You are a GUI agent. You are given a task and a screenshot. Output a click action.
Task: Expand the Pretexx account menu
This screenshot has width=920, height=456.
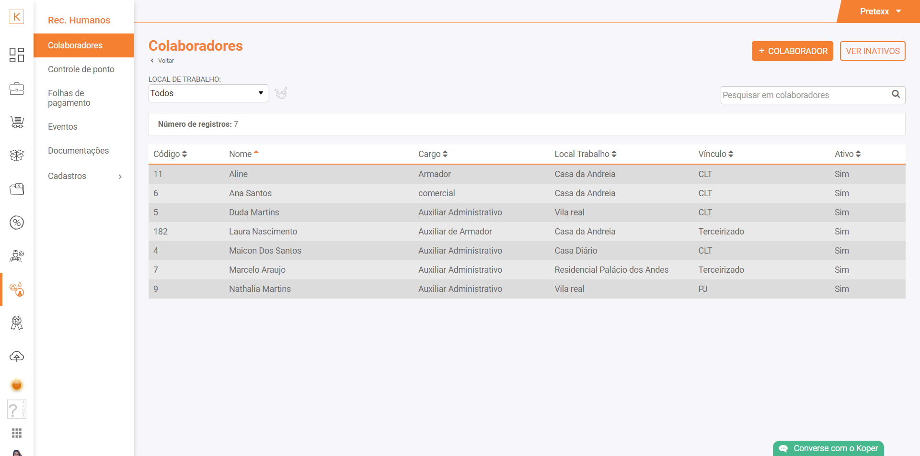click(880, 11)
